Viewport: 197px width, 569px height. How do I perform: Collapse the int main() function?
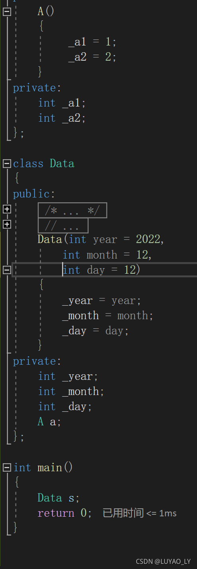6,467
